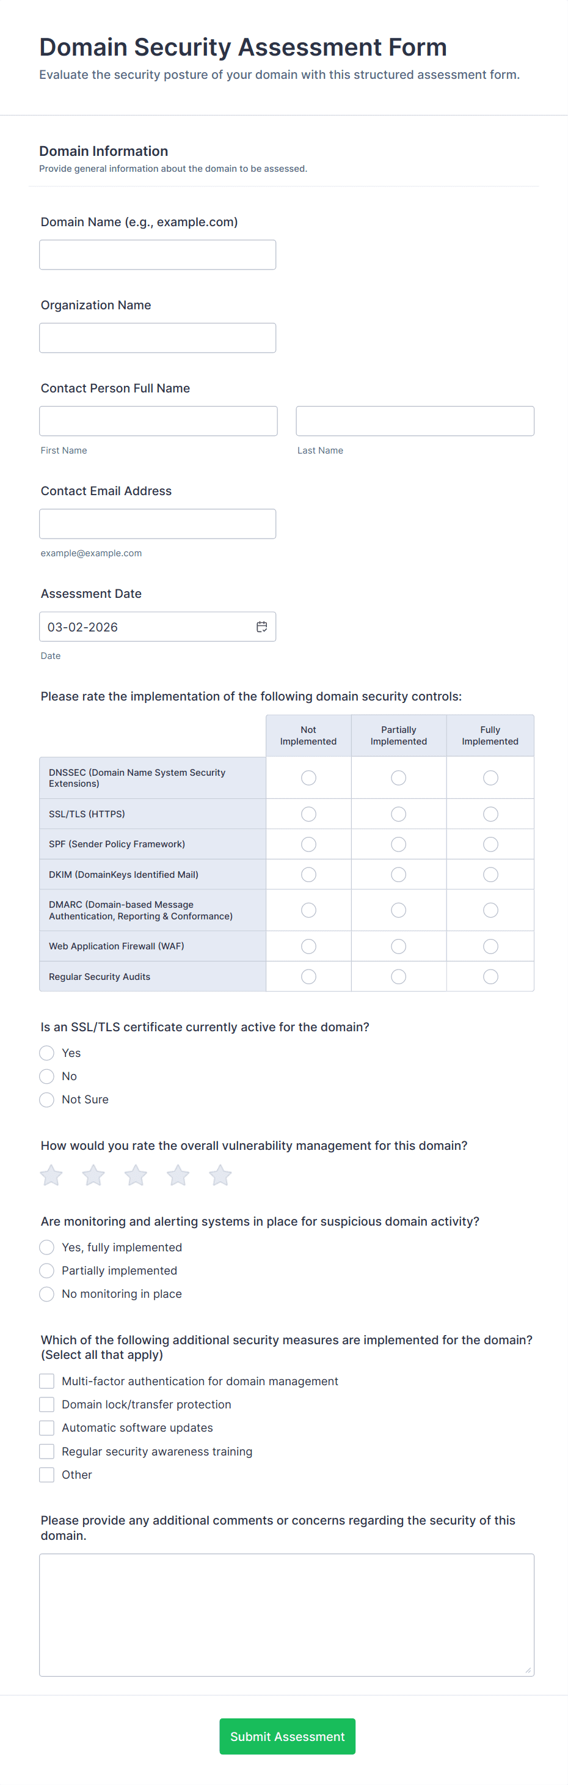Choose the third star rating
The height and width of the screenshot is (1785, 568).
click(136, 1175)
